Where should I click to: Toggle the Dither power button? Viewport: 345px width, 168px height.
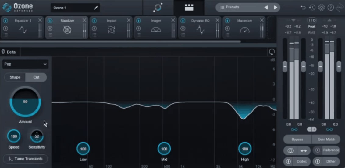(318, 162)
